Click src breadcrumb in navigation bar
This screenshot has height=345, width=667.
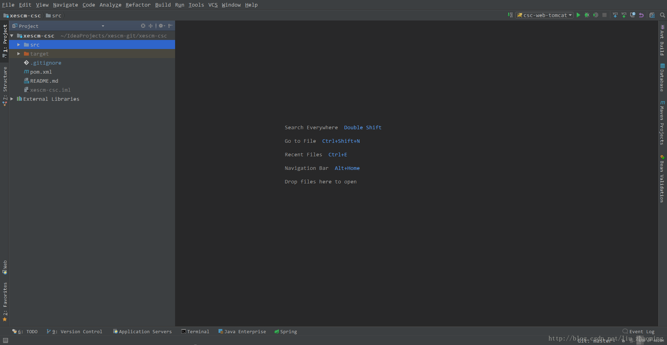pos(53,16)
